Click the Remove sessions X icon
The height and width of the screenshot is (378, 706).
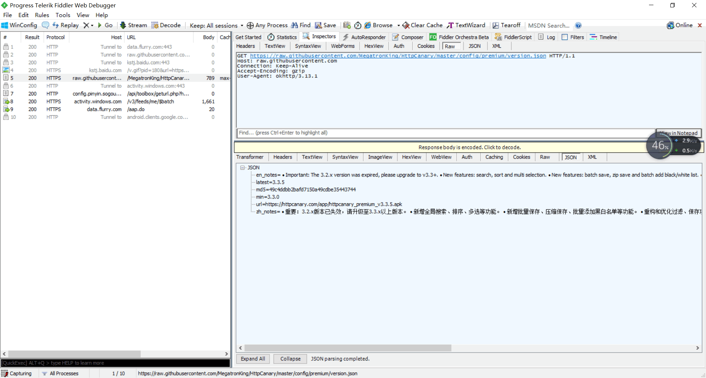point(86,25)
